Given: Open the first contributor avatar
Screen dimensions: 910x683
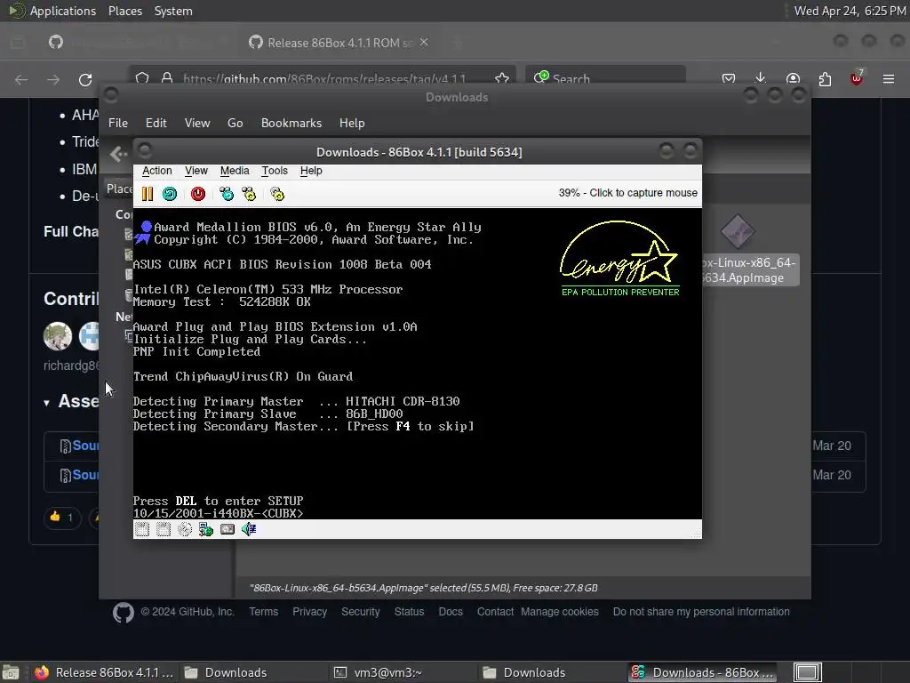Looking at the screenshot, I should coord(58,335).
